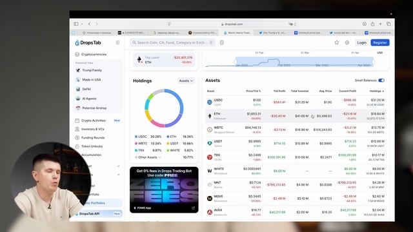This screenshot has height=232, width=413.
Task: Click the AVAX coin icon in Assets
Action: tap(210, 212)
